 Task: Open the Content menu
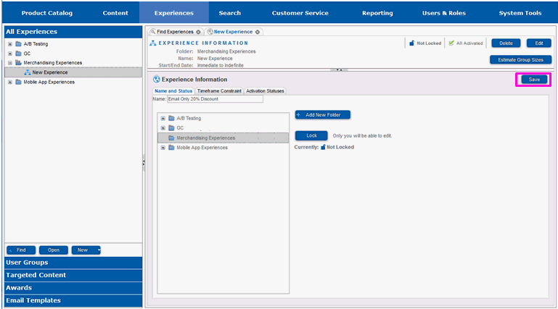(115, 13)
